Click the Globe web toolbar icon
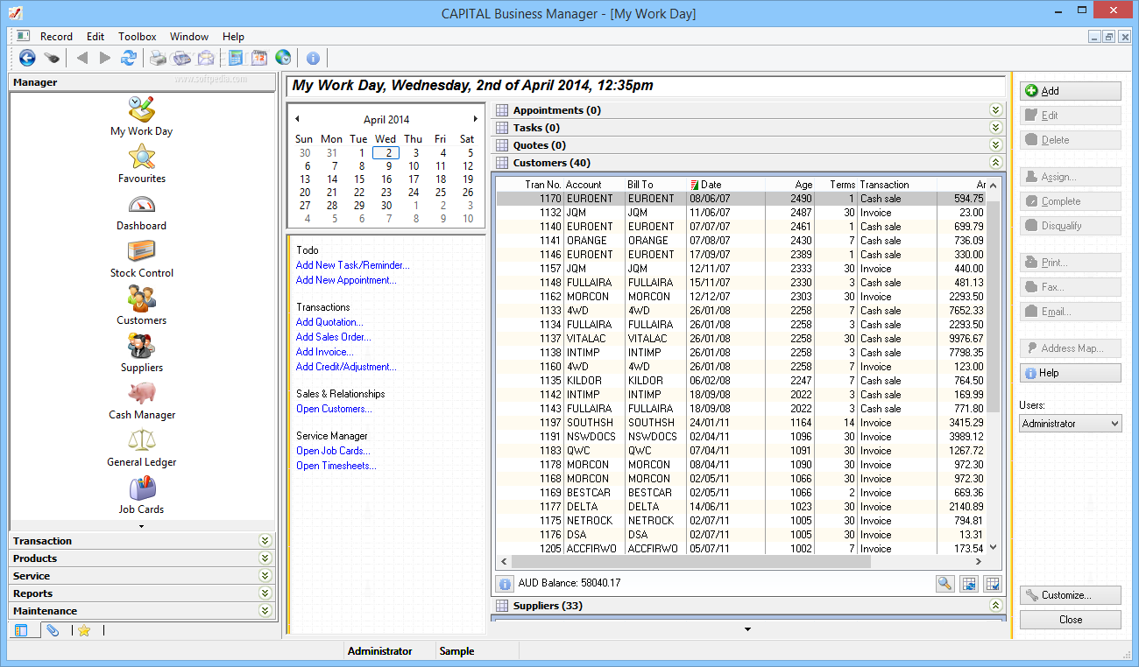The image size is (1139, 667). 283,58
